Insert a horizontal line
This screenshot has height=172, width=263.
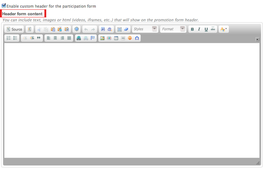123,38
